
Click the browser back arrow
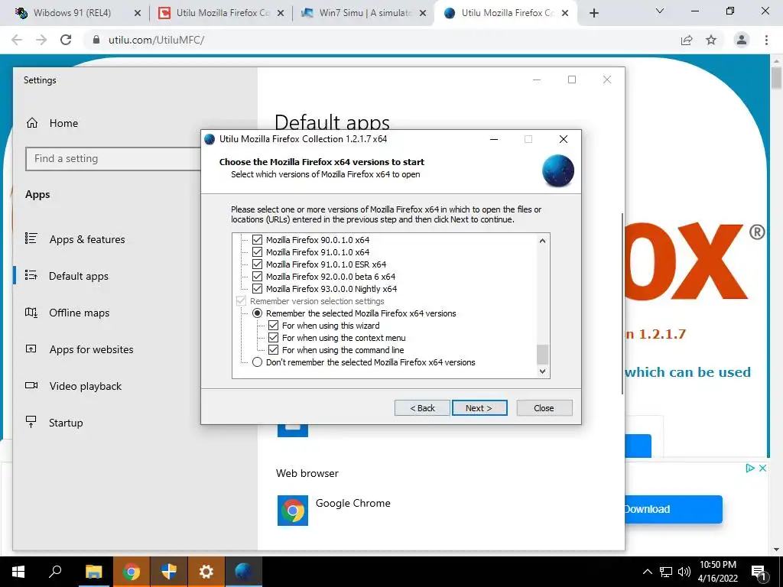[17, 40]
